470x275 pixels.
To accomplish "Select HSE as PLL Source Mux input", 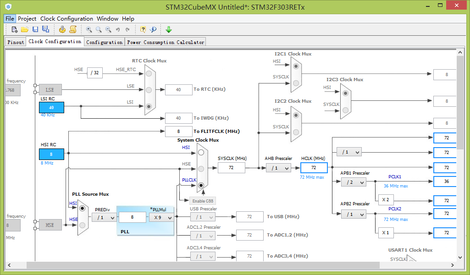I will pos(83,225).
